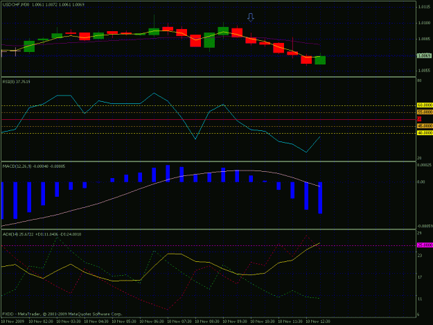Click the 10 Nov 2009 date label
The width and height of the screenshot is (433, 325).
(12, 322)
